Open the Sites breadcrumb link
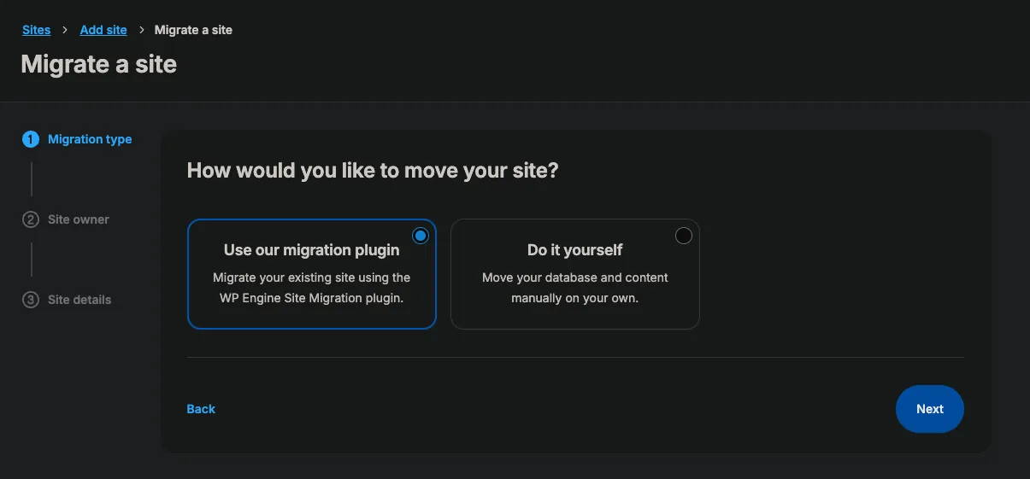Image resolution: width=1030 pixels, height=479 pixels. (x=36, y=30)
